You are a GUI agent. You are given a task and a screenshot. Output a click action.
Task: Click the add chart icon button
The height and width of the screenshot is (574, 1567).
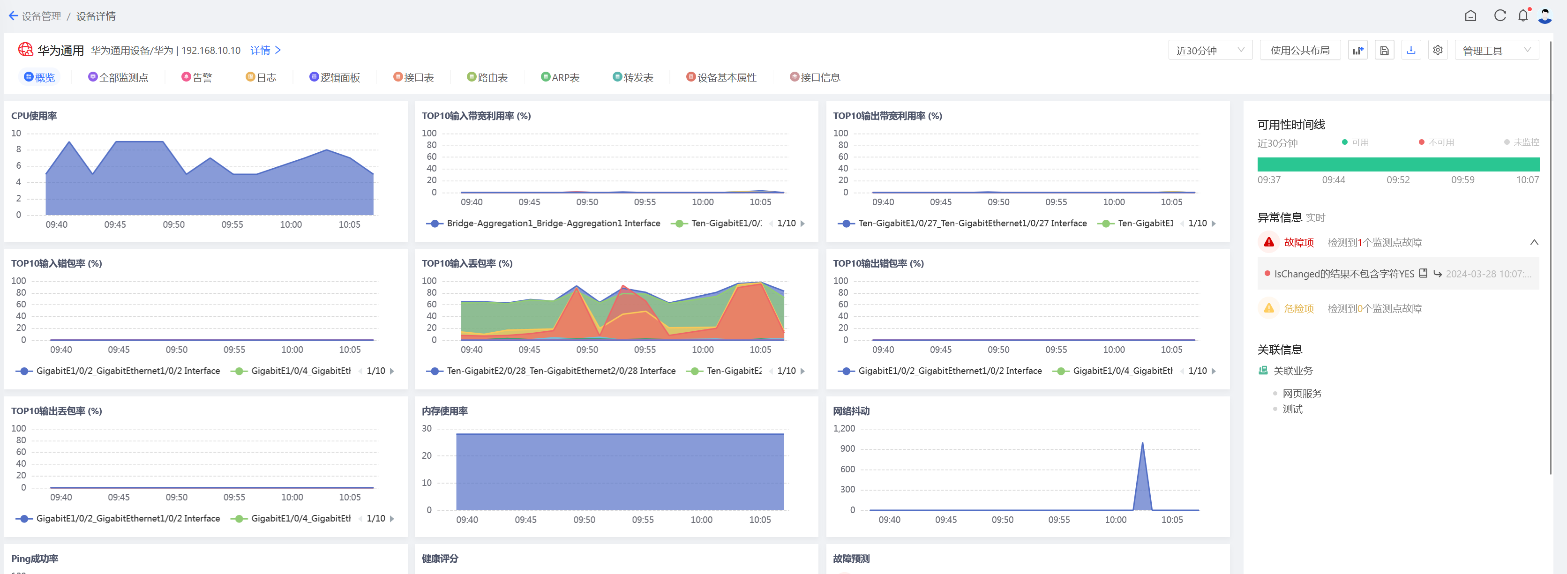pos(1358,50)
